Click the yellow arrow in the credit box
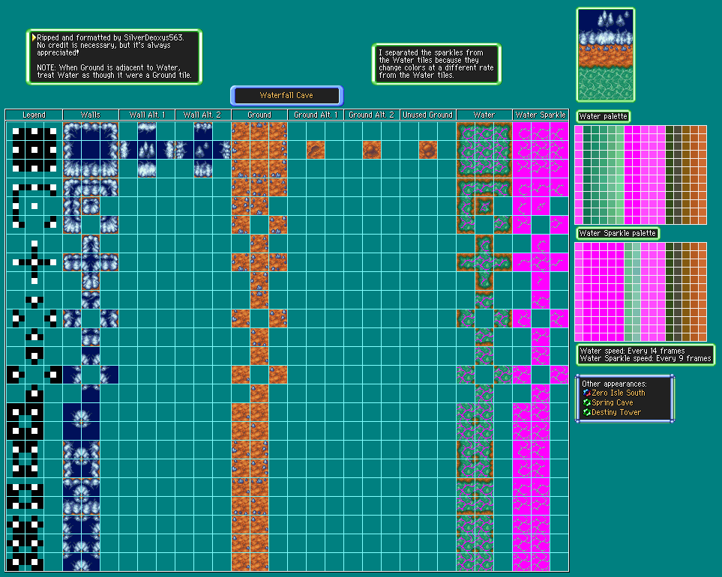722x577 pixels. coord(34,37)
